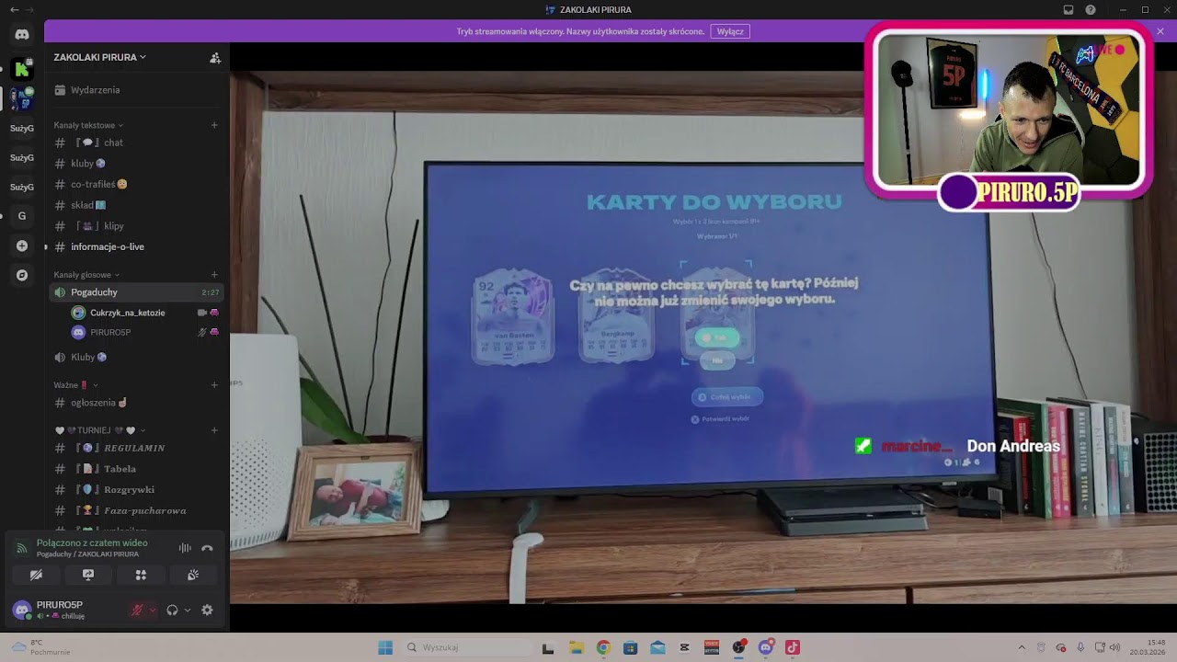Join the Kluby voice channel
The width and height of the screenshot is (1177, 662).
point(136,357)
